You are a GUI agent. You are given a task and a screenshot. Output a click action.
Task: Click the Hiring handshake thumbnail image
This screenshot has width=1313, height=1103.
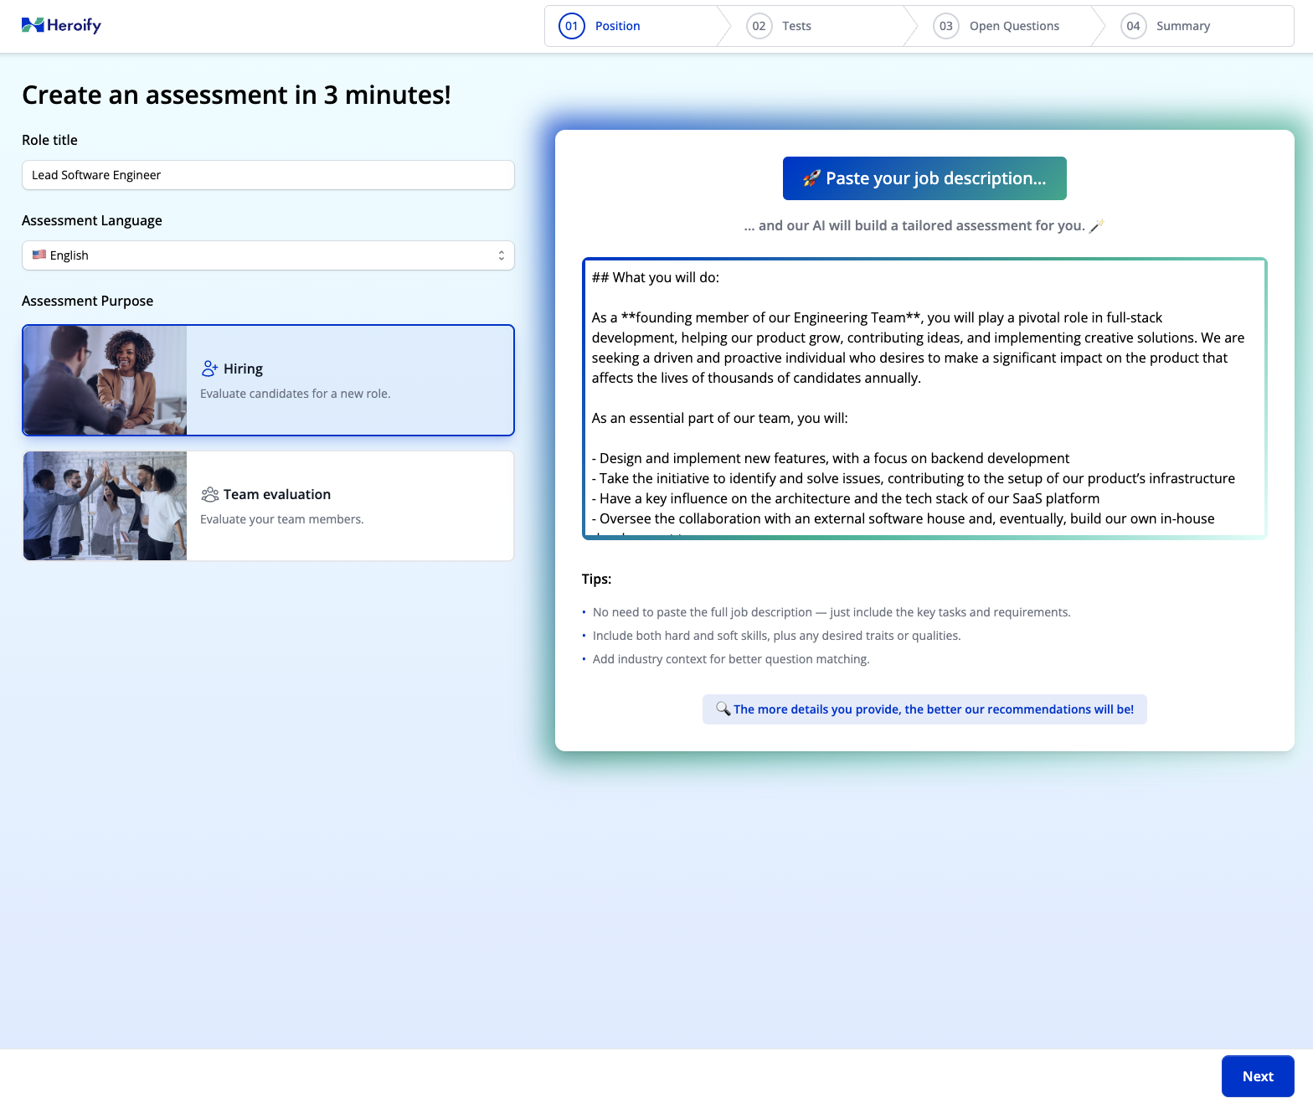pyautogui.click(x=105, y=380)
